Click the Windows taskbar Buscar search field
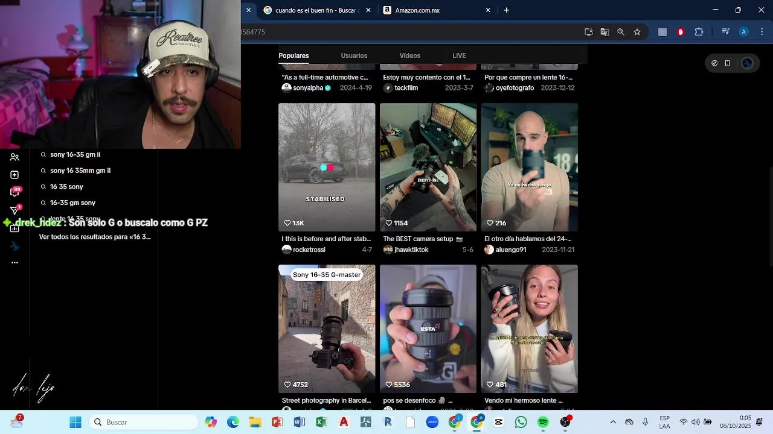773x434 pixels. [144, 422]
